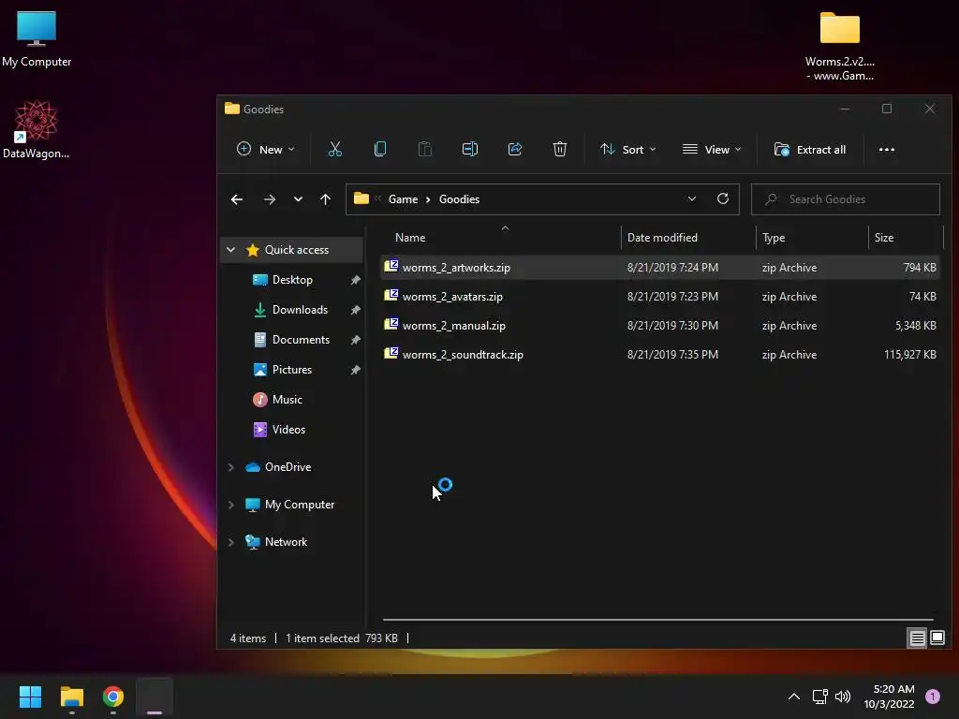
Task: Expand the OneDrive tree node
Action: click(230, 467)
